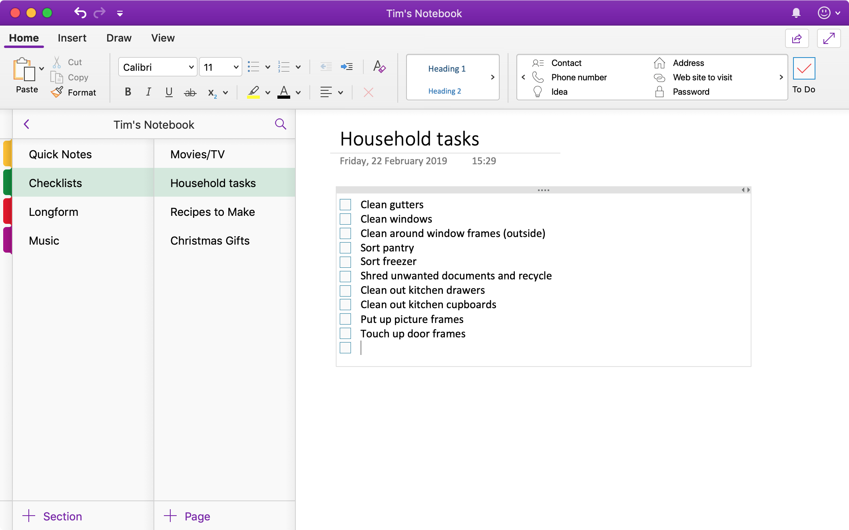Click the To Do tag icon
This screenshot has height=530, width=849.
(x=804, y=68)
